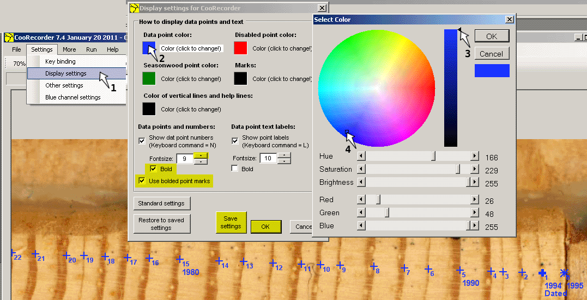Click the CooRecorder title bar icon
Screen dimensions: 587x300
(9, 37)
